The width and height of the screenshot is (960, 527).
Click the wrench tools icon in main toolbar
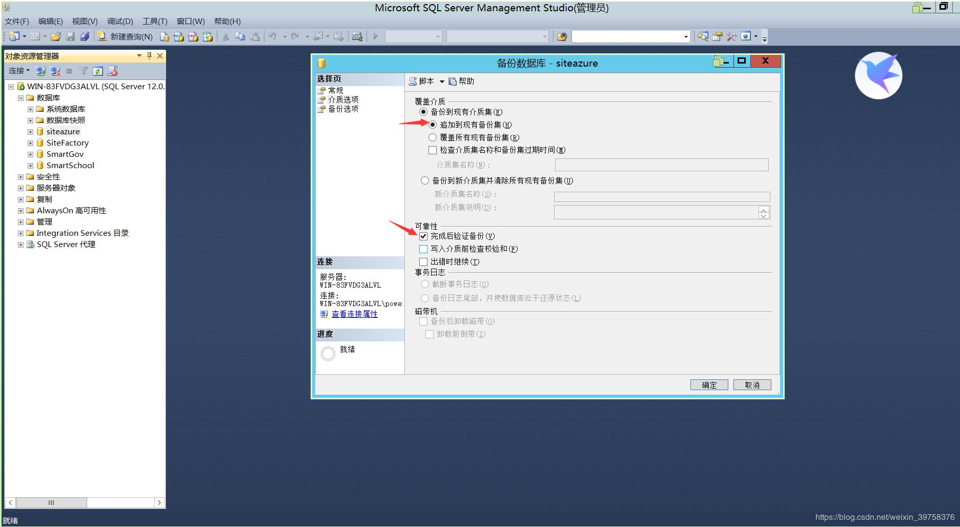pos(731,36)
